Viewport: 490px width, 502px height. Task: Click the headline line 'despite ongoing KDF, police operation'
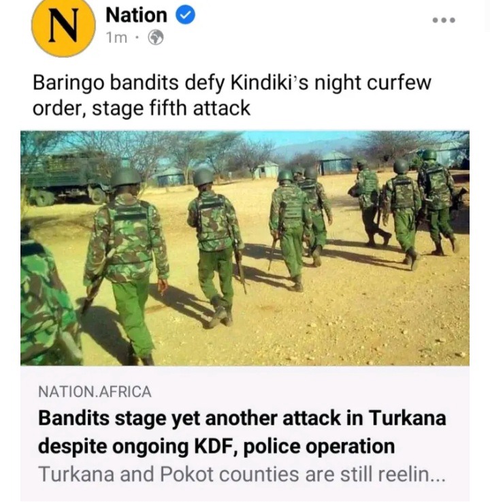click(216, 446)
